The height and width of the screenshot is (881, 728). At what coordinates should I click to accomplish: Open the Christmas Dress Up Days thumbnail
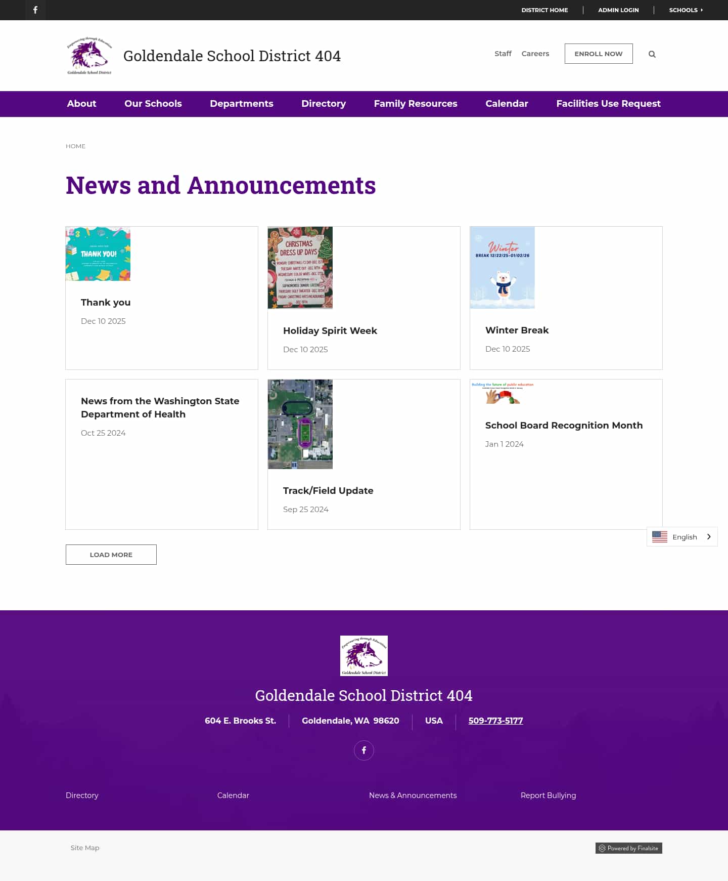(x=300, y=268)
